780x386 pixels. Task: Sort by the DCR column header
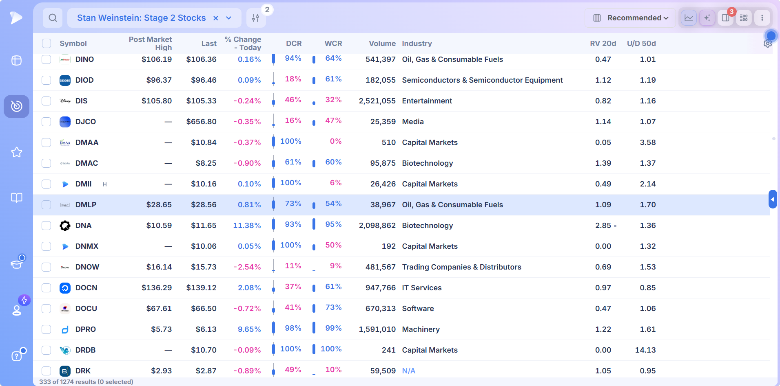pos(294,44)
